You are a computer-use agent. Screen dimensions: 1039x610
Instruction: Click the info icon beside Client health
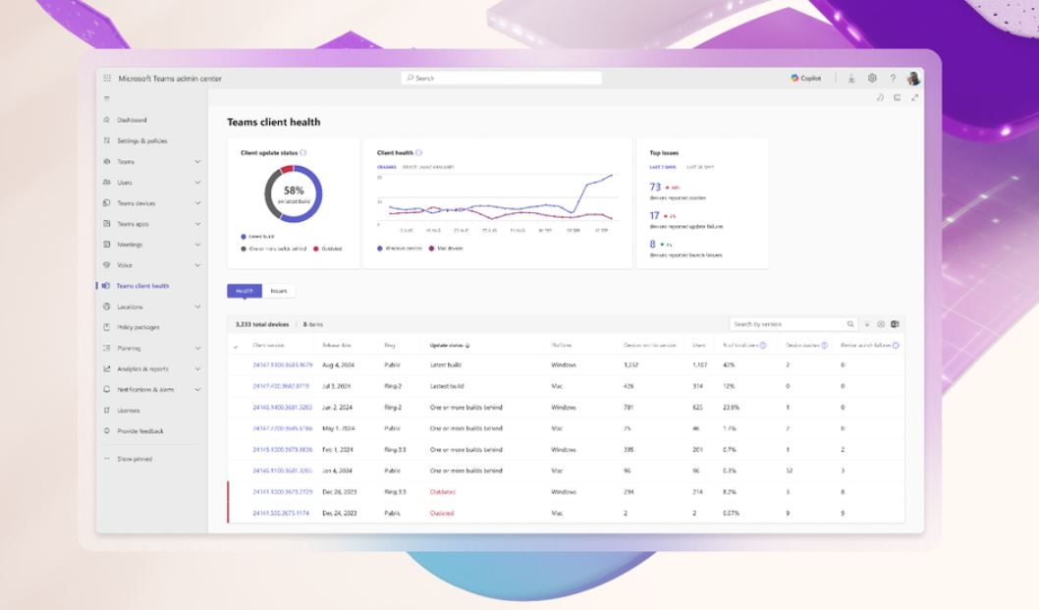[x=418, y=152]
